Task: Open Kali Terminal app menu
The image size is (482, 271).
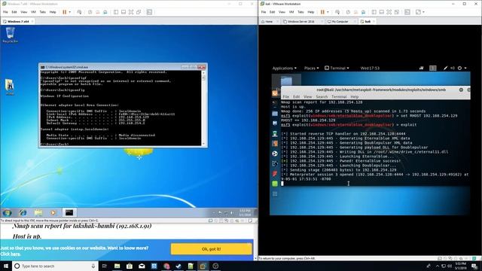Action: coord(337,69)
